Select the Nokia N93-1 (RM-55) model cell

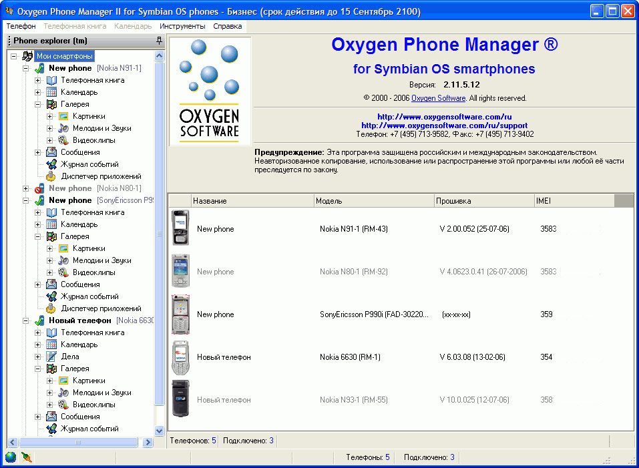354,400
